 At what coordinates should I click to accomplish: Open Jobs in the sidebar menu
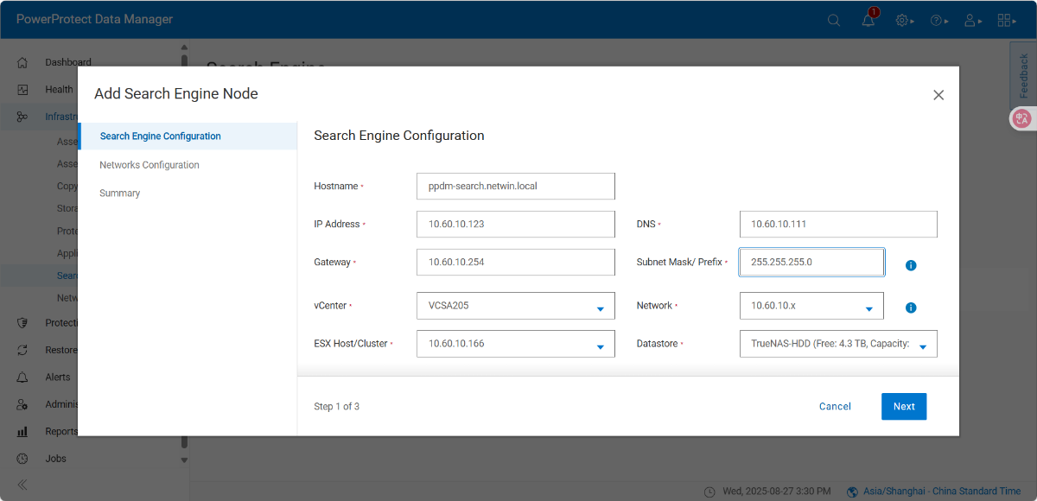[55, 459]
